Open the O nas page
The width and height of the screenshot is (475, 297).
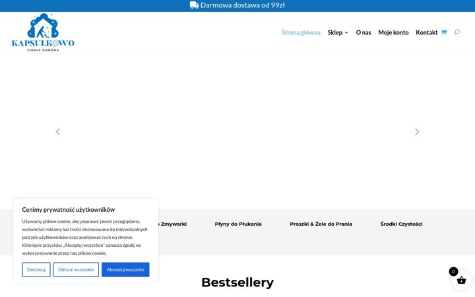click(364, 32)
